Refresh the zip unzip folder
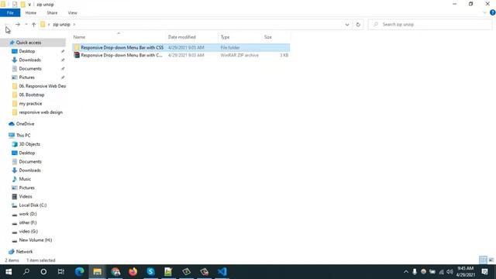Image resolution: width=496 pixels, height=279 pixels. click(x=358, y=24)
